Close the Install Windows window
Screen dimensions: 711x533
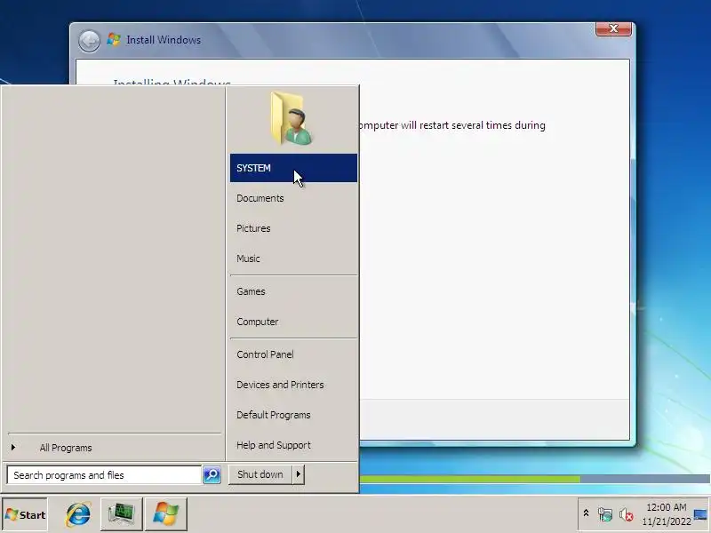tap(613, 28)
